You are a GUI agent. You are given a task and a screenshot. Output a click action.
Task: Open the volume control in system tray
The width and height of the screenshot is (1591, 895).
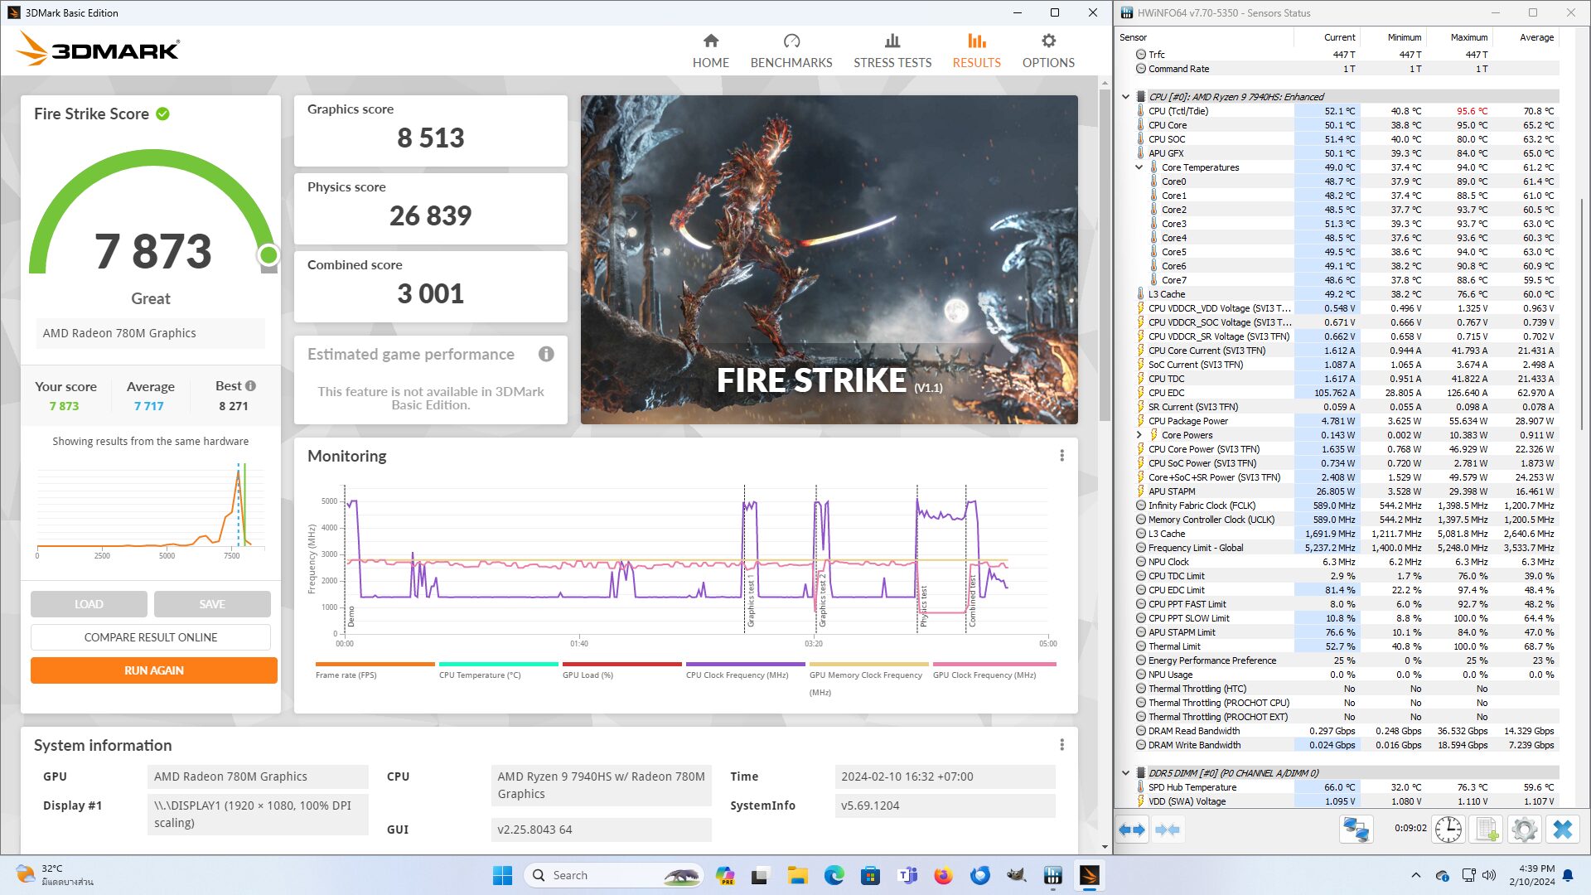[x=1489, y=875]
